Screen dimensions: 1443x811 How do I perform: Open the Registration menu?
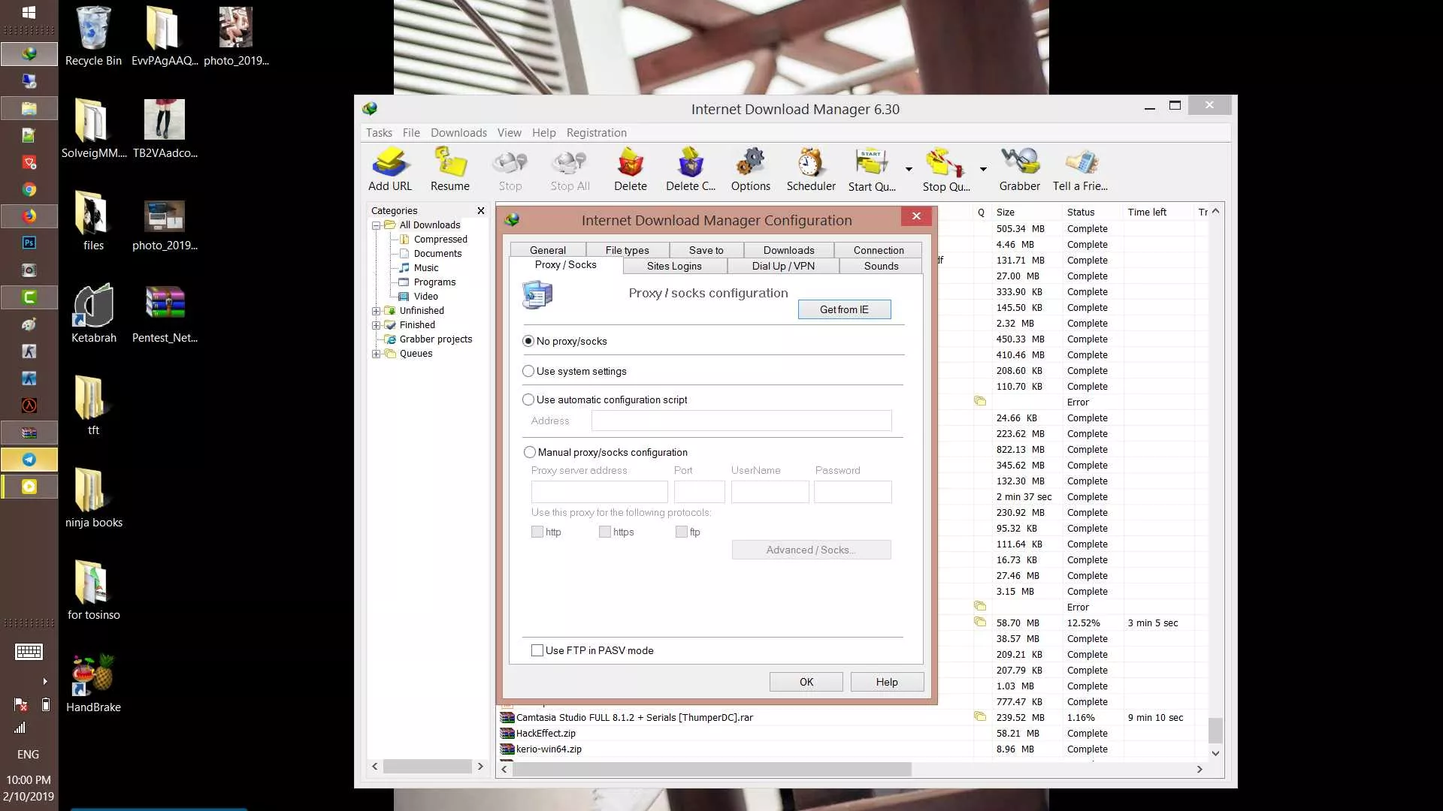pos(596,133)
